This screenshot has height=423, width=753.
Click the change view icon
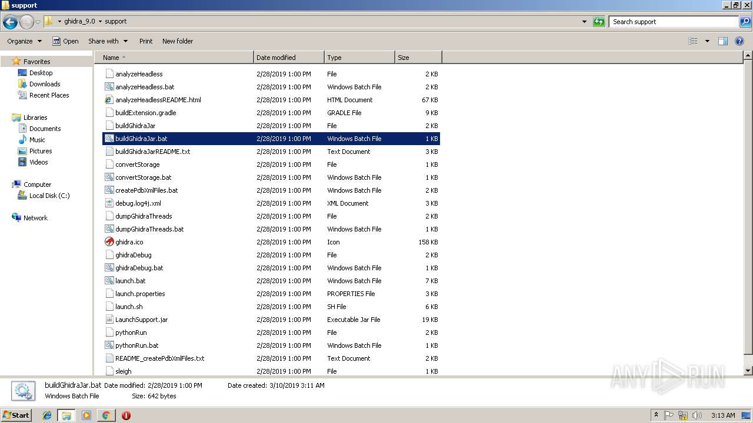coord(693,41)
